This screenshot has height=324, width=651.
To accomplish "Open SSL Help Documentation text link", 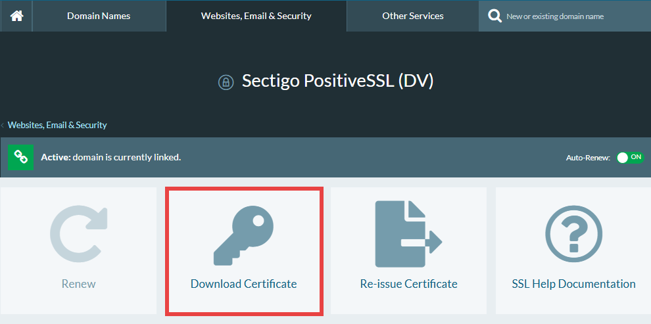I will tap(573, 284).
